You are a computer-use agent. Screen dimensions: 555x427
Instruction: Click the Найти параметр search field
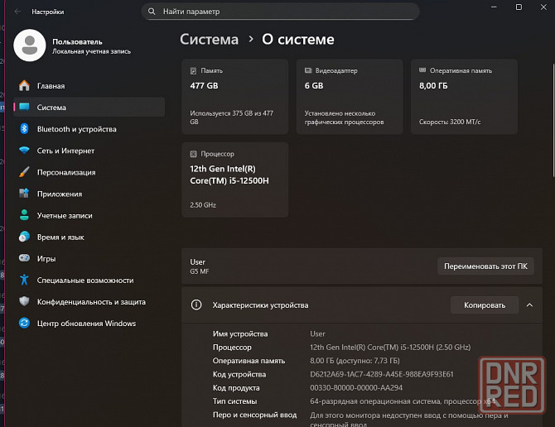280,12
